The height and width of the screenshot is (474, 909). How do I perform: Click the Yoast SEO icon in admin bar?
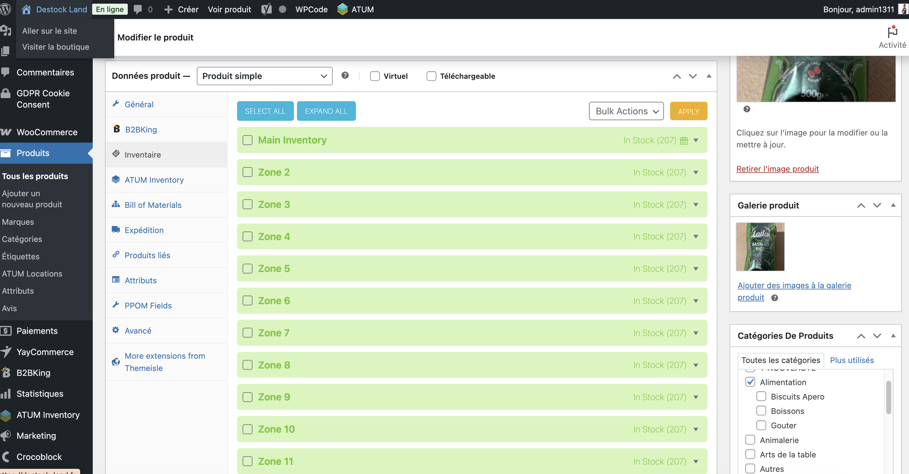coord(267,9)
